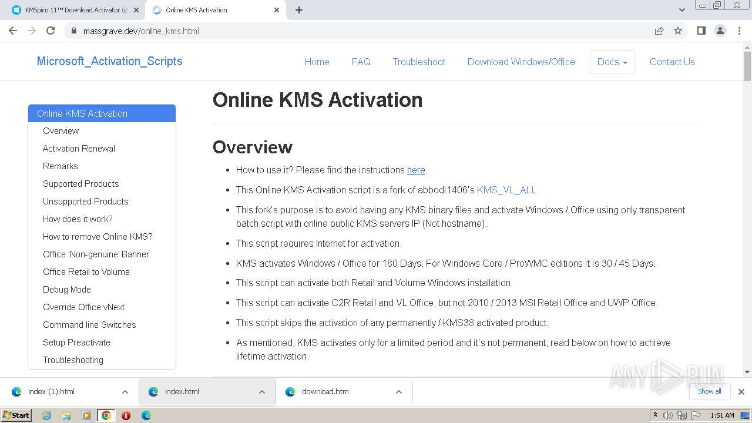This screenshot has height=423, width=752.
Task: Close the KMSpico Download Activator tab
Action: pyautogui.click(x=136, y=10)
